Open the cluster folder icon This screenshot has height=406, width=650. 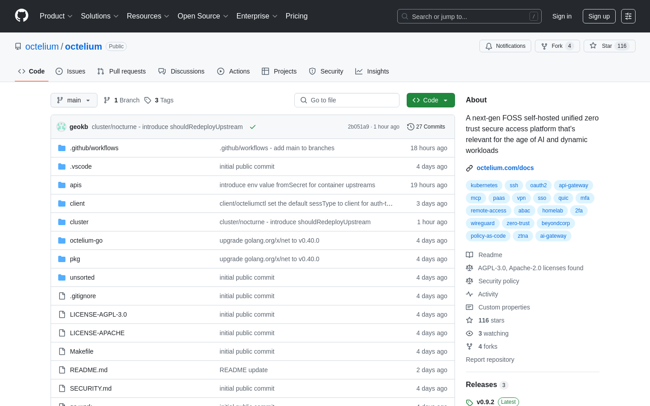(x=62, y=222)
